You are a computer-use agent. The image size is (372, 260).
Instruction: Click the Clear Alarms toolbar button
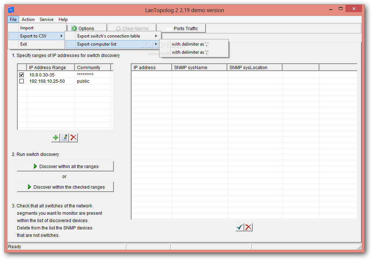click(x=131, y=28)
